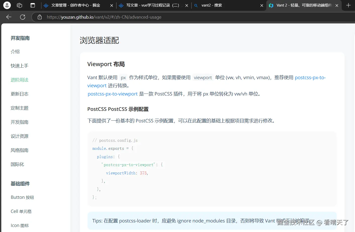This screenshot has height=232, width=355.
Task: Select the Vant 2 documentation tab
Action: pyautogui.click(x=304, y=5)
